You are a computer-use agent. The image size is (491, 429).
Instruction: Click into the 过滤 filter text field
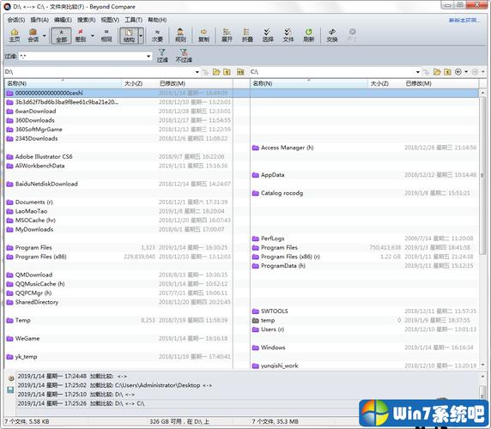coord(82,57)
